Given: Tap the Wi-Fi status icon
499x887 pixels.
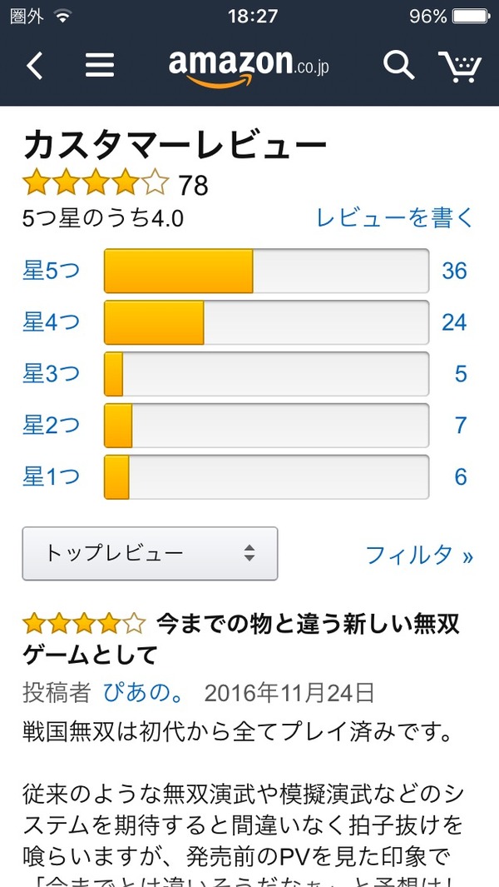Looking at the screenshot, I should 62,16.
